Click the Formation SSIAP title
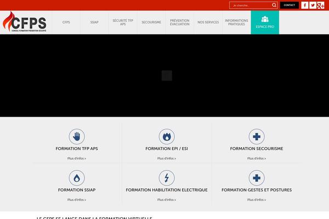This screenshot has height=219, width=329. pyautogui.click(x=77, y=190)
